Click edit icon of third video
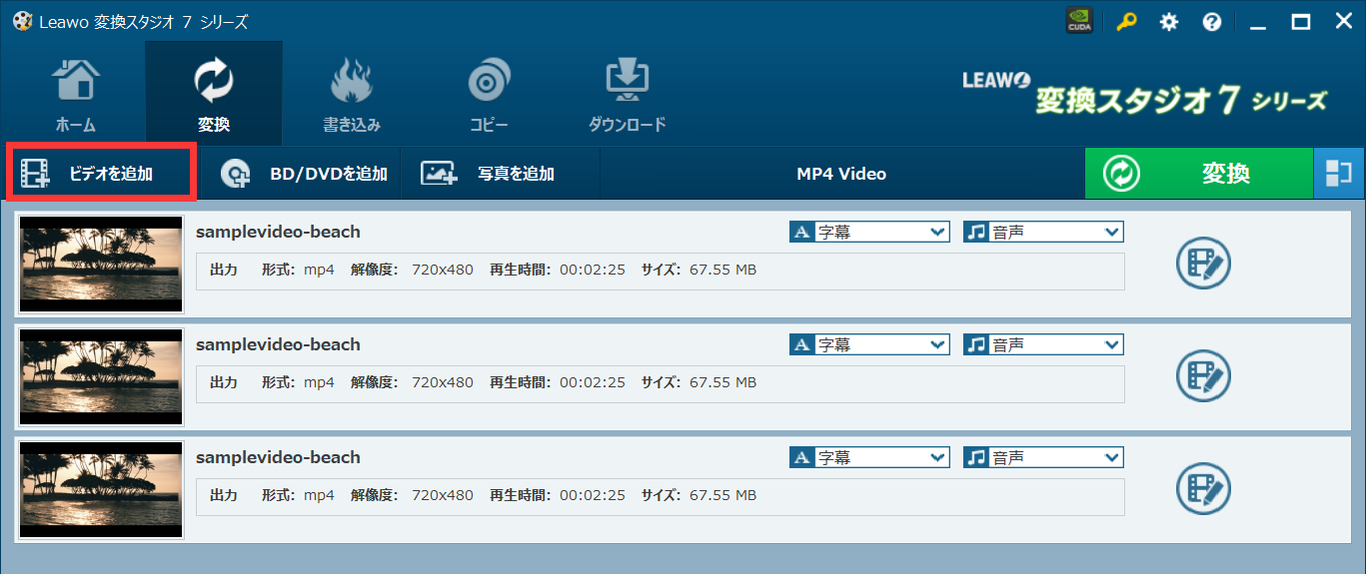 1203,489
